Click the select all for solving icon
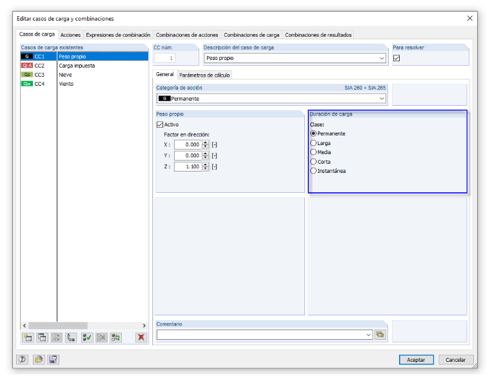490x376 pixels. coord(87,337)
